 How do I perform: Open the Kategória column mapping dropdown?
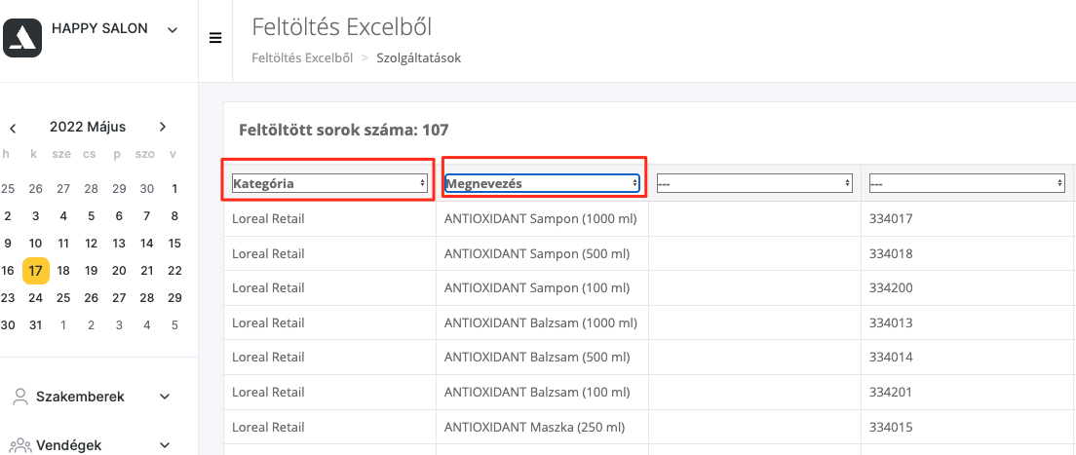coord(329,183)
